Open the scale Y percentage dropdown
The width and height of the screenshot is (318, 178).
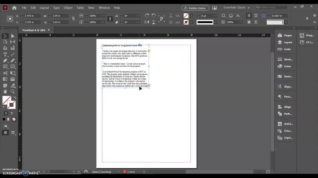coord(103,22)
